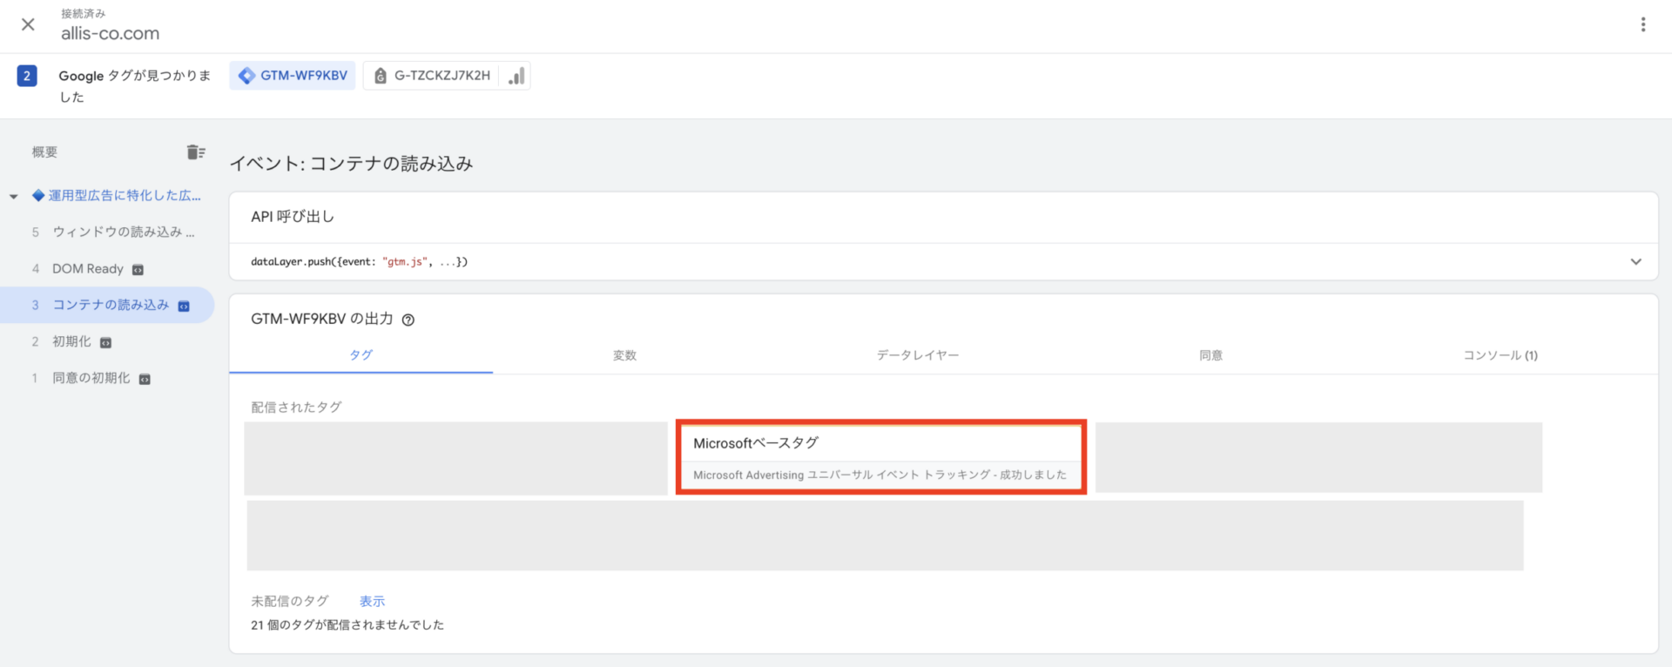
Task: Switch to the データレイヤー tab
Action: 918,355
